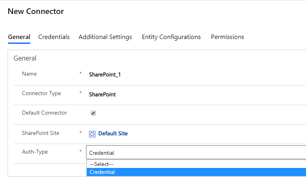This screenshot has width=306, height=191.
Task: Click the Name field label
Action: point(29,74)
